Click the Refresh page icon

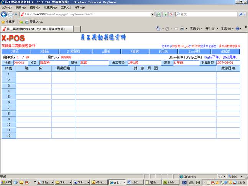165,14
